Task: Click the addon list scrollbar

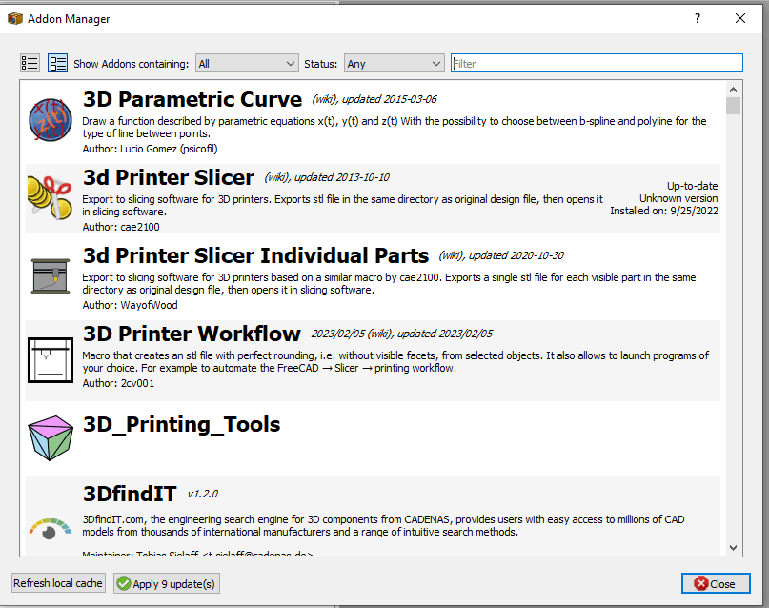Action: (733, 105)
